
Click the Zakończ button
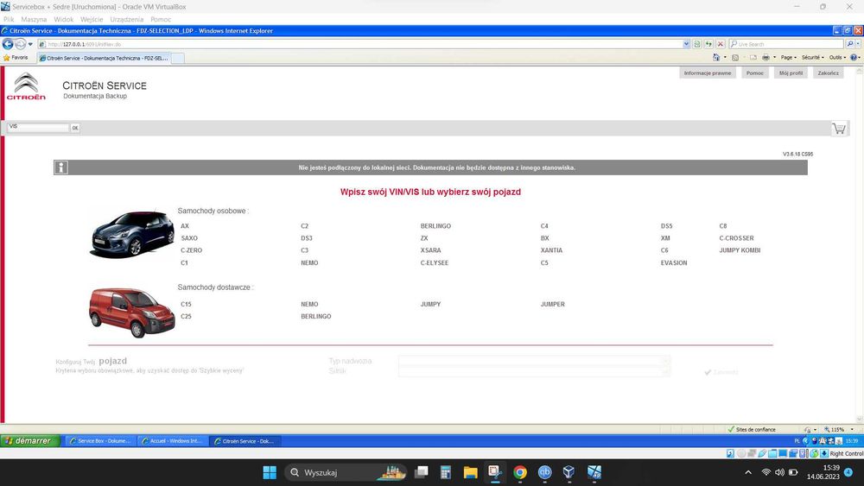tap(829, 73)
